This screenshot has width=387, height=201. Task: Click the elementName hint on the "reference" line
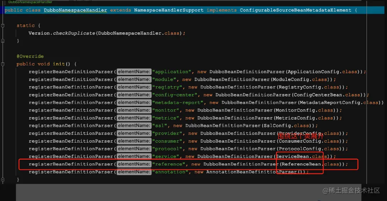click(x=134, y=164)
